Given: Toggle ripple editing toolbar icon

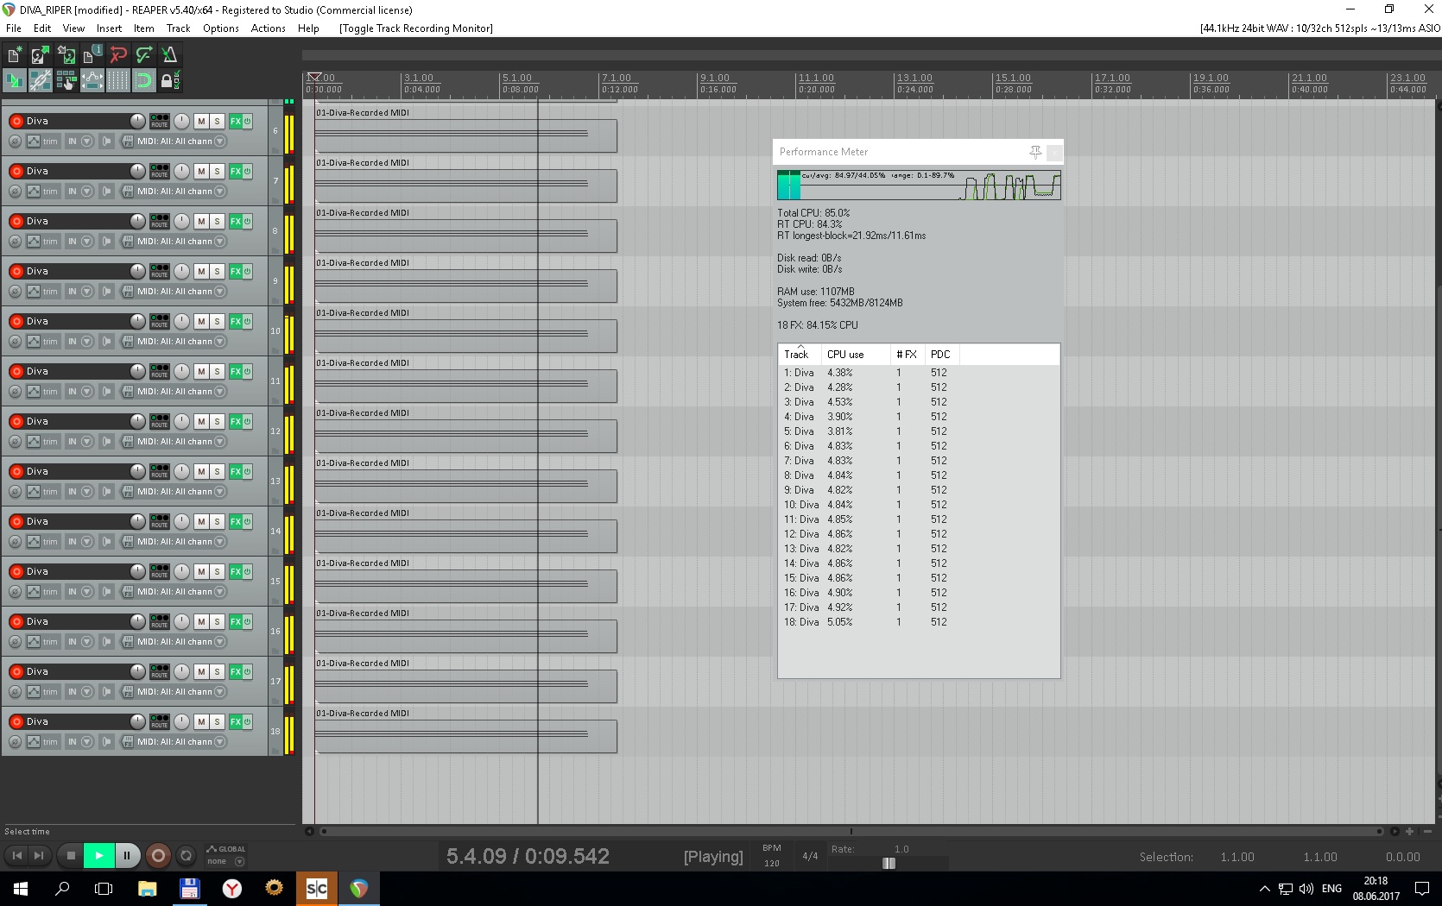Looking at the screenshot, I should (66, 81).
